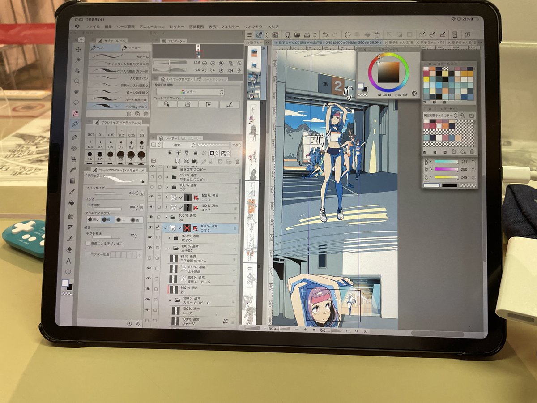Collapse カラー のコピー 6 folder

170,300
